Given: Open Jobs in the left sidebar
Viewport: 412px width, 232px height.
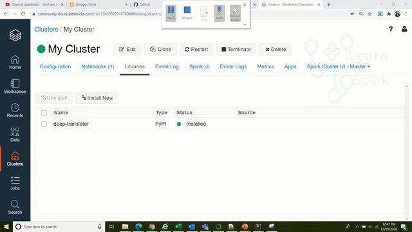Looking at the screenshot, I should click(15, 183).
